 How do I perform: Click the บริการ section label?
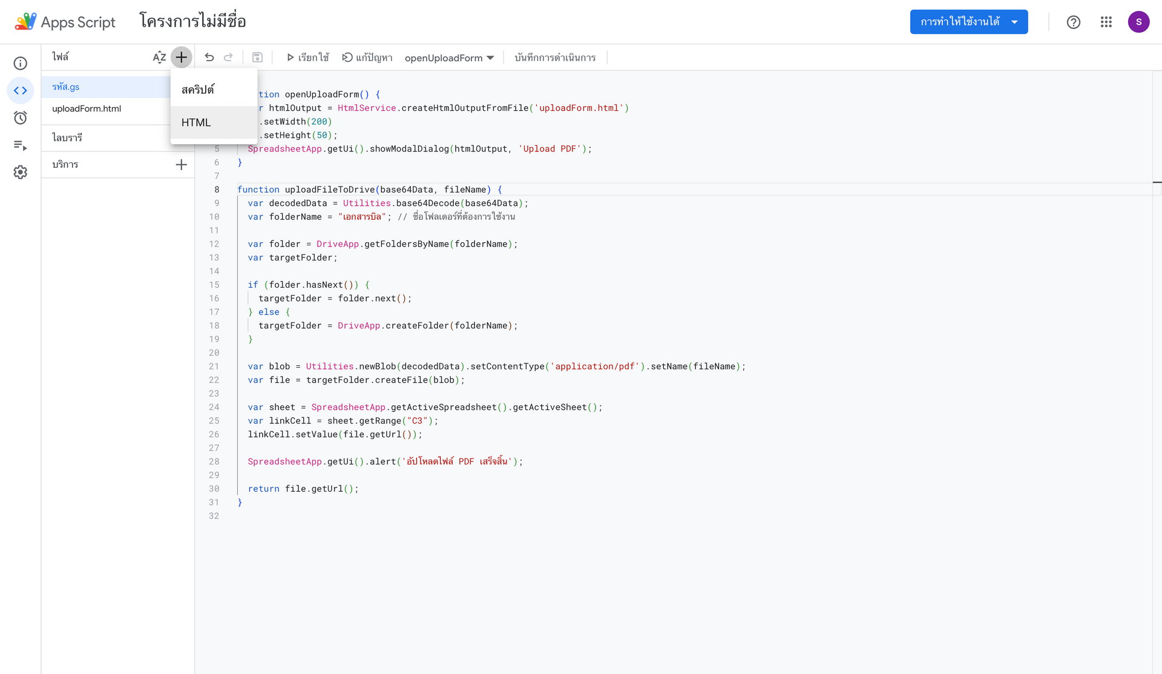point(65,165)
